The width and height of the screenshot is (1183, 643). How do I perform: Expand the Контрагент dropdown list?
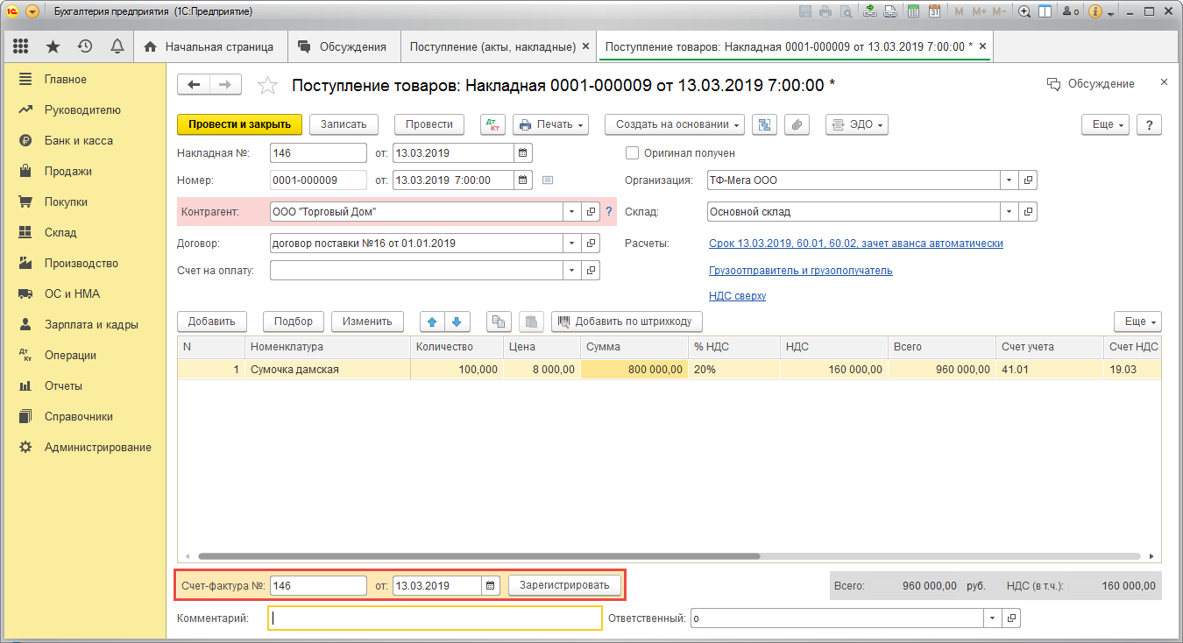[x=572, y=212]
